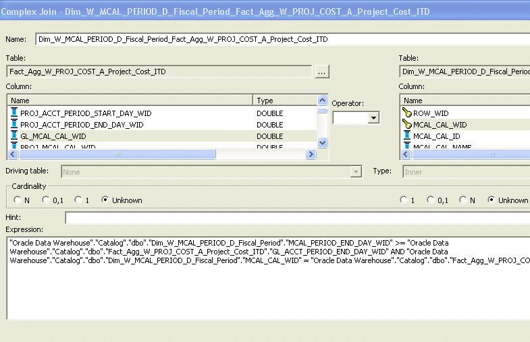Select right cardinality N radio button
530x342 pixels.
[x=462, y=200]
